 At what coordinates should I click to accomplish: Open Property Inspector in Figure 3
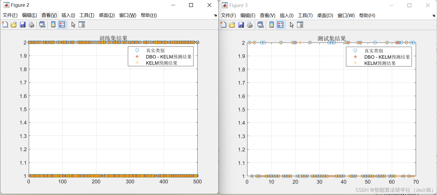coord(300,25)
